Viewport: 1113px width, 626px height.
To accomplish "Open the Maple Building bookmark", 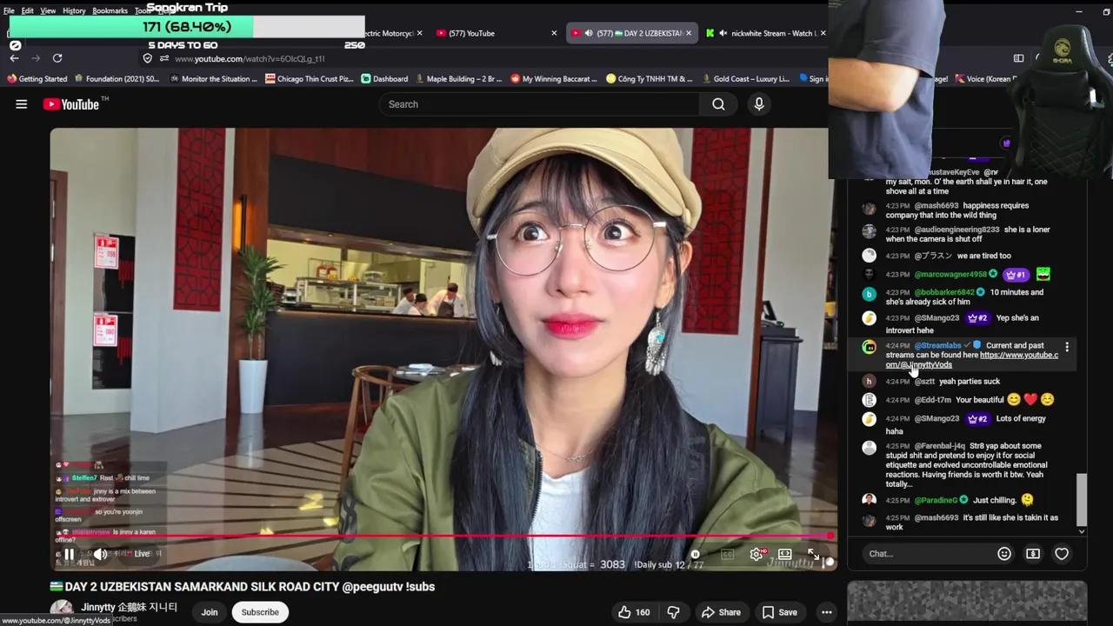I will [457, 79].
